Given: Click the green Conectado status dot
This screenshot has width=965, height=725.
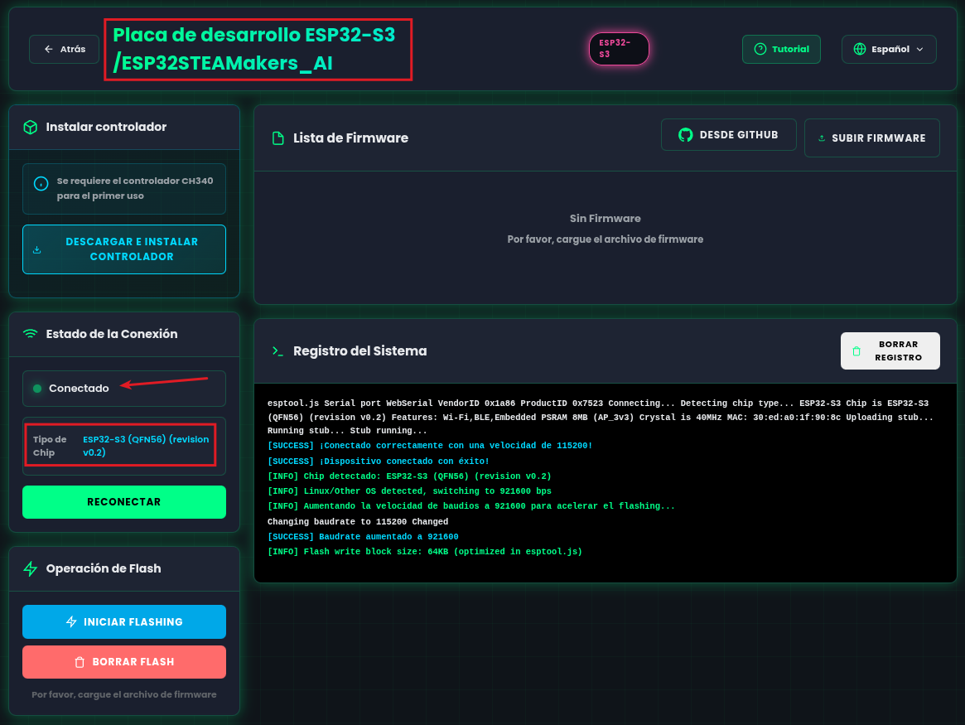Looking at the screenshot, I should point(37,389).
